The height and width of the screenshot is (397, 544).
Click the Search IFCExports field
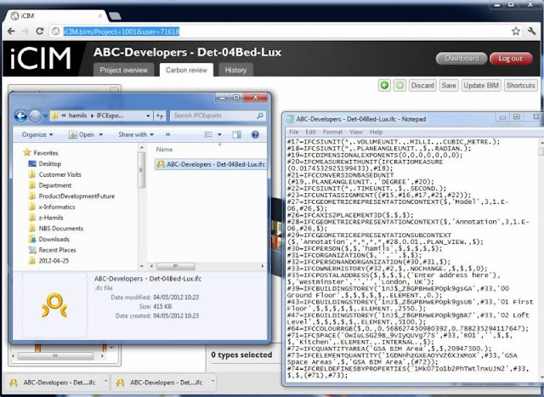(218, 116)
